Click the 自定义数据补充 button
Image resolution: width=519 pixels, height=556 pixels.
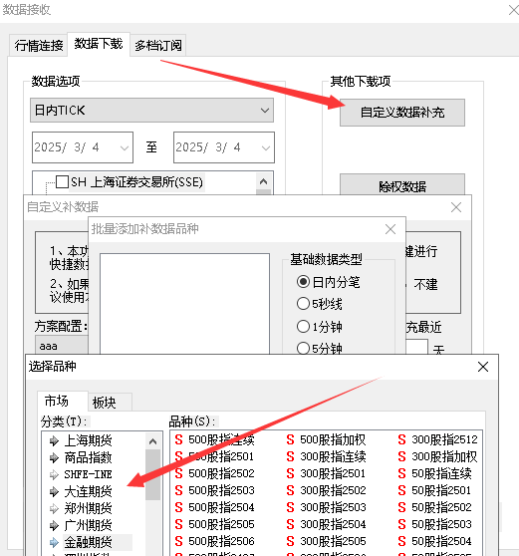click(402, 113)
